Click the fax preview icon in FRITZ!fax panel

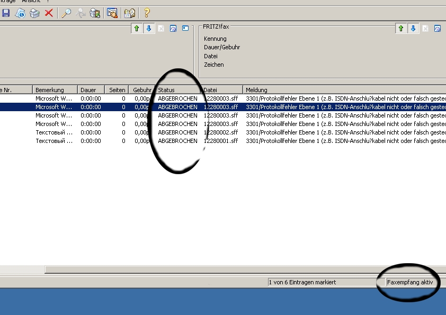pyautogui.click(x=438, y=29)
